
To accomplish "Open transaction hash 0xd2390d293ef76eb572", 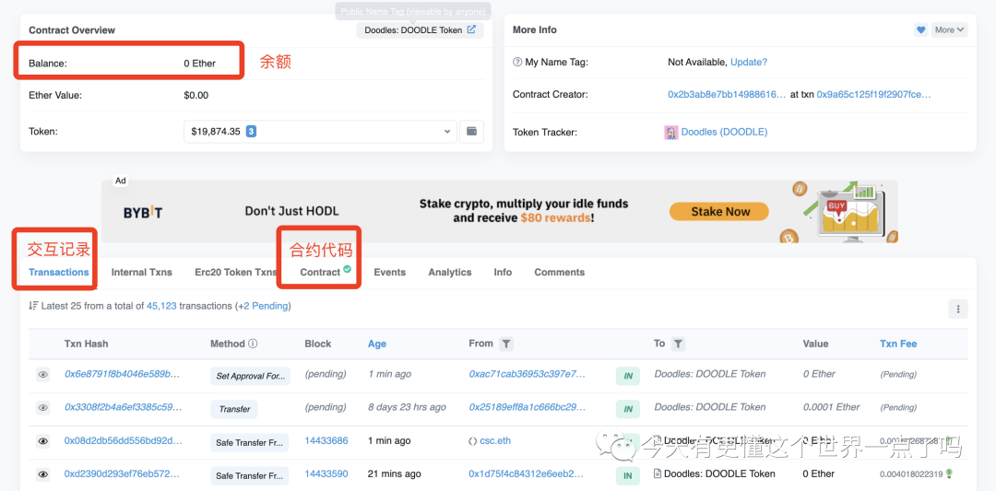I will point(122,473).
